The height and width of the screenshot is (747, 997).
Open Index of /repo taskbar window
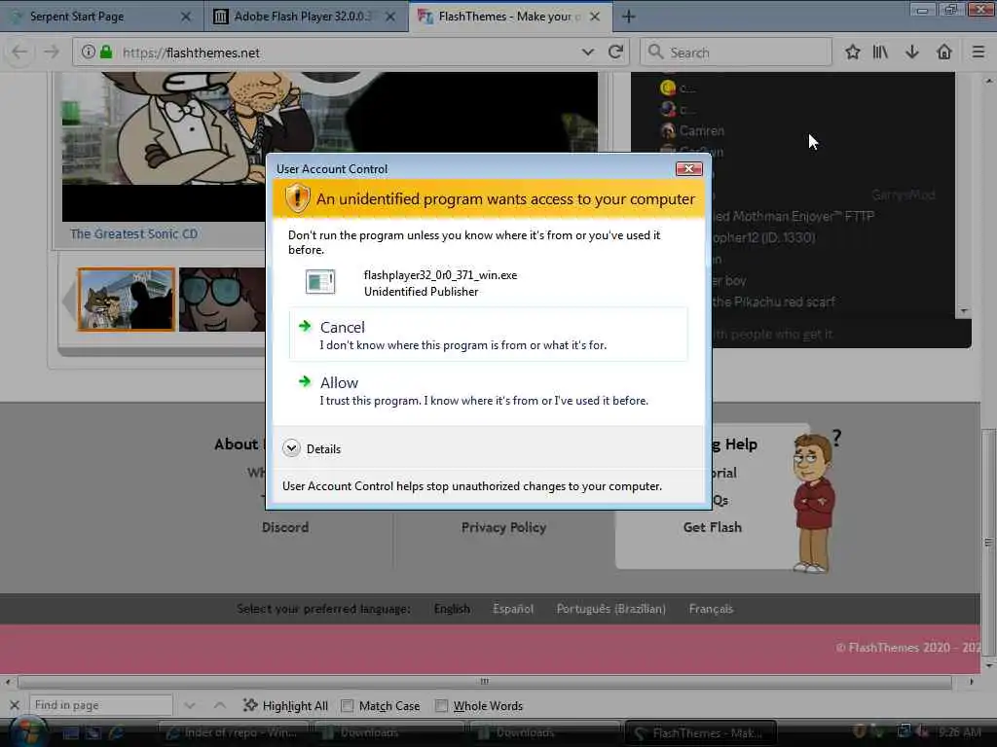[234, 732]
